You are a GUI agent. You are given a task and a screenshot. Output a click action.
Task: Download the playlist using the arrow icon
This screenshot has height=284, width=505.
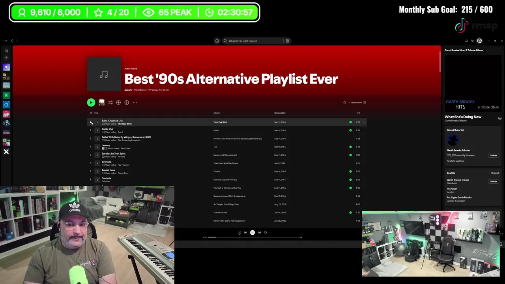[x=127, y=103]
